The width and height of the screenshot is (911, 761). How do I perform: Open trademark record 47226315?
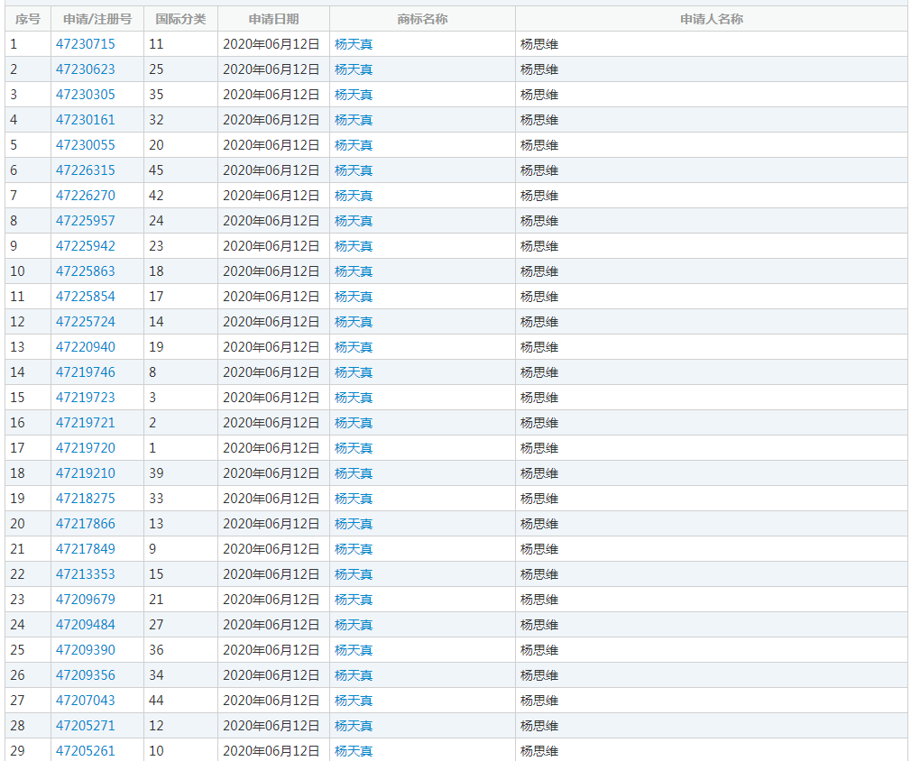86,170
